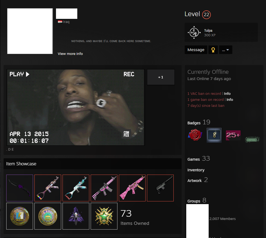Expand the three-dot more options dropdown
This screenshot has height=238, width=266.
coord(226,50)
